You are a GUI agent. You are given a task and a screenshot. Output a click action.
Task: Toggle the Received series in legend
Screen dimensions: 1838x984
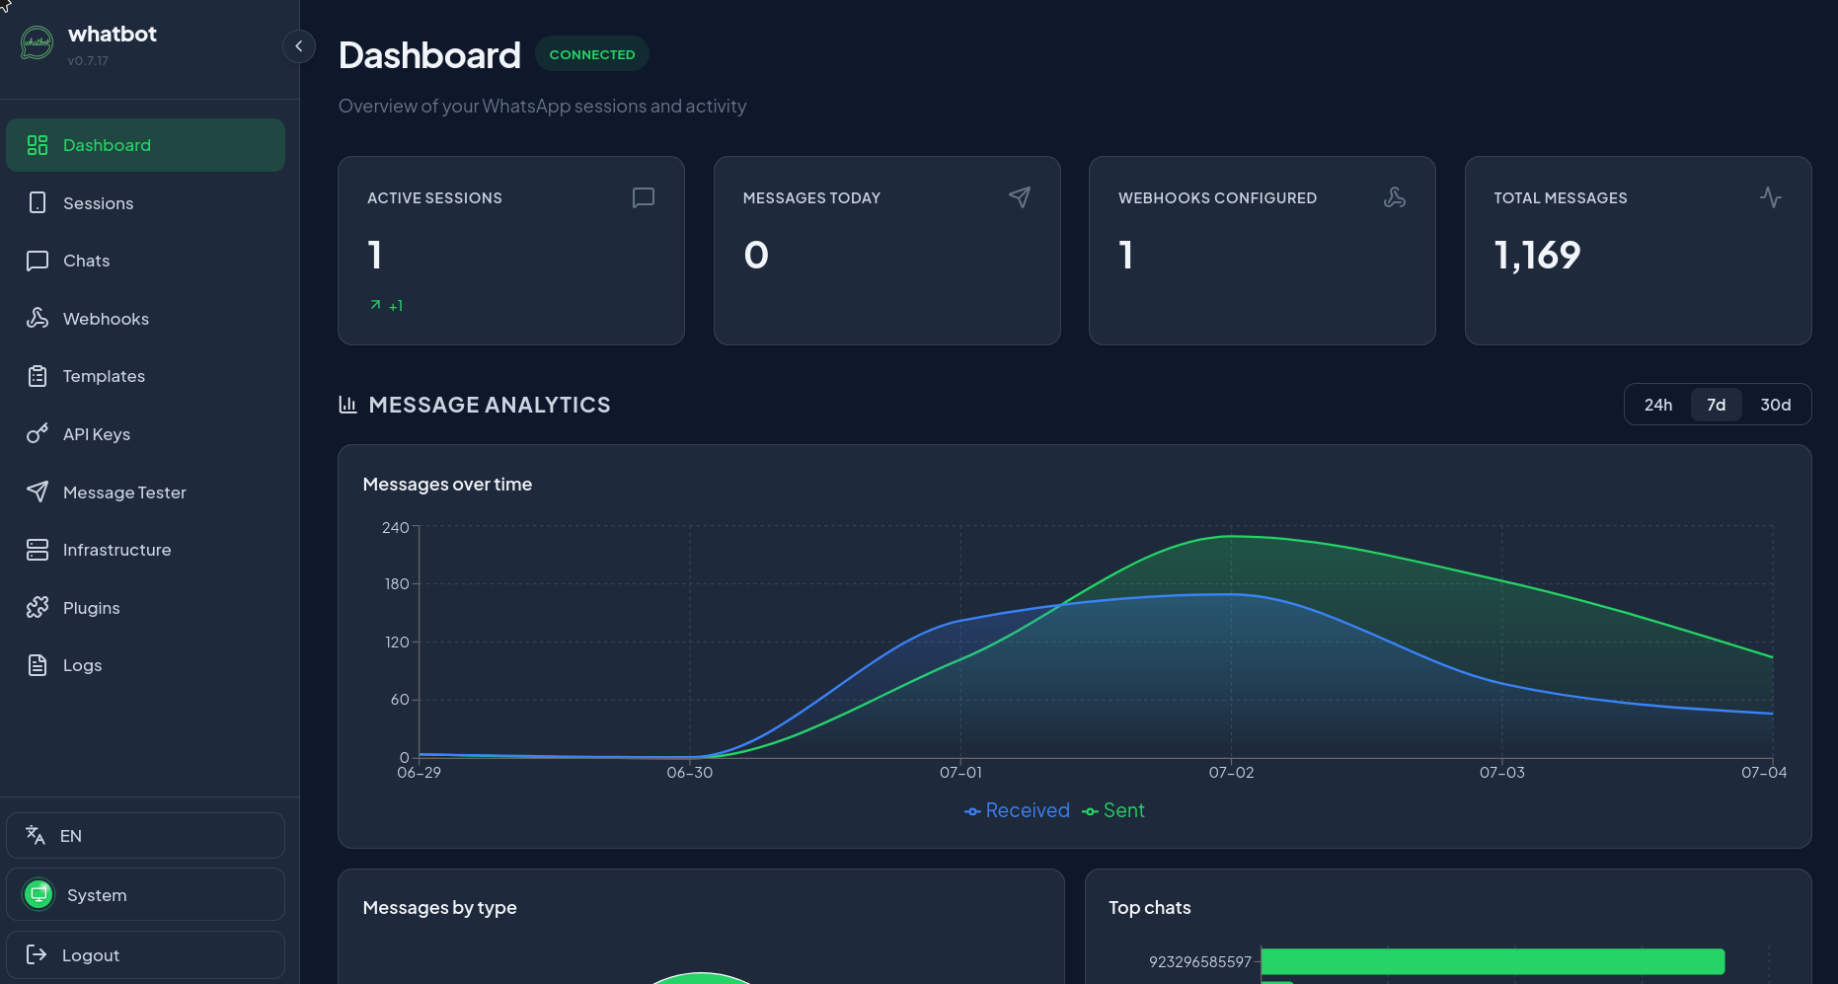1017,810
